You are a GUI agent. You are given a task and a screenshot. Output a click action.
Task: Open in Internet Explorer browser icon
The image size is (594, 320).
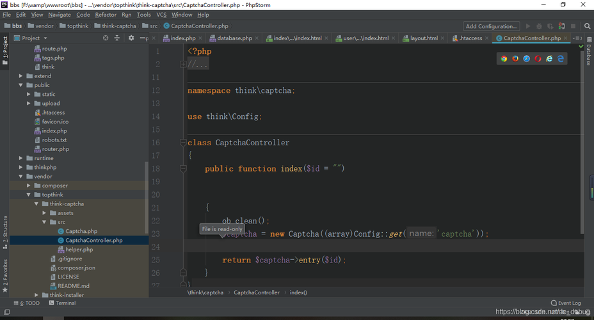549,59
